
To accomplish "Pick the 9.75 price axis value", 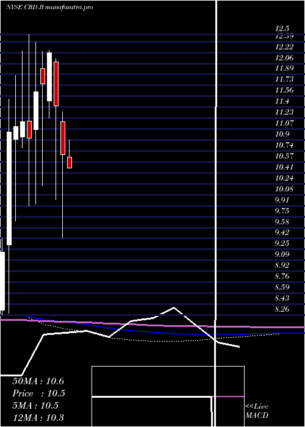I will [x=282, y=211].
